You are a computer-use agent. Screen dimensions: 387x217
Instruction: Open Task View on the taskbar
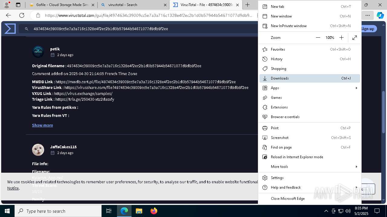click(x=109, y=211)
